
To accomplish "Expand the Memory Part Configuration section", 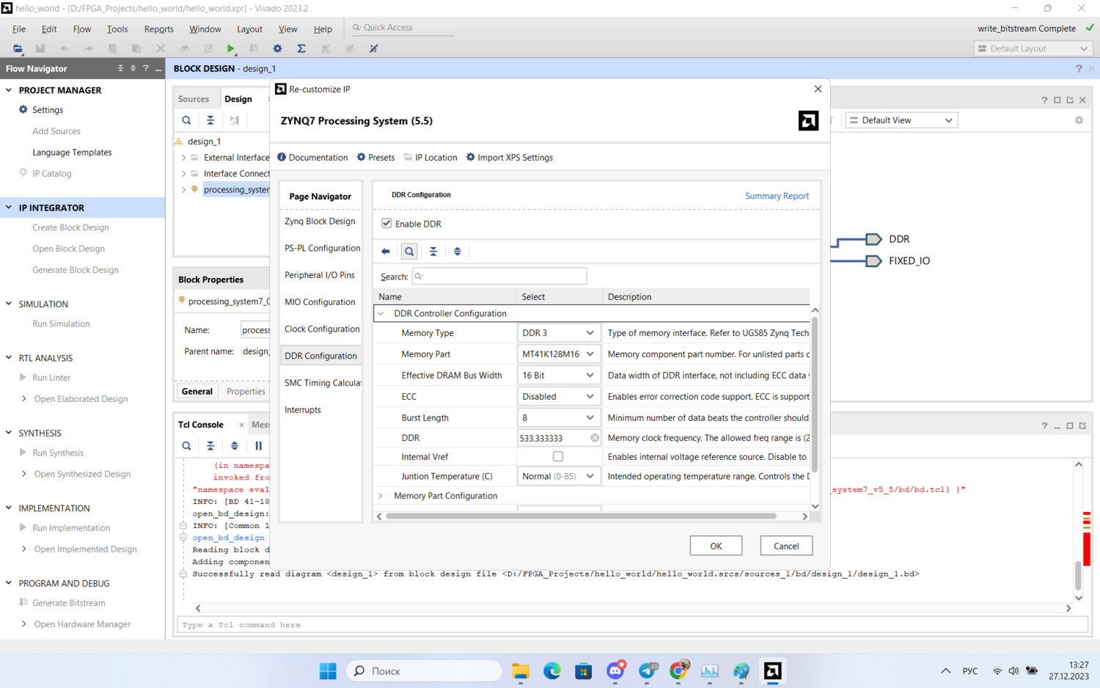I will [x=381, y=496].
